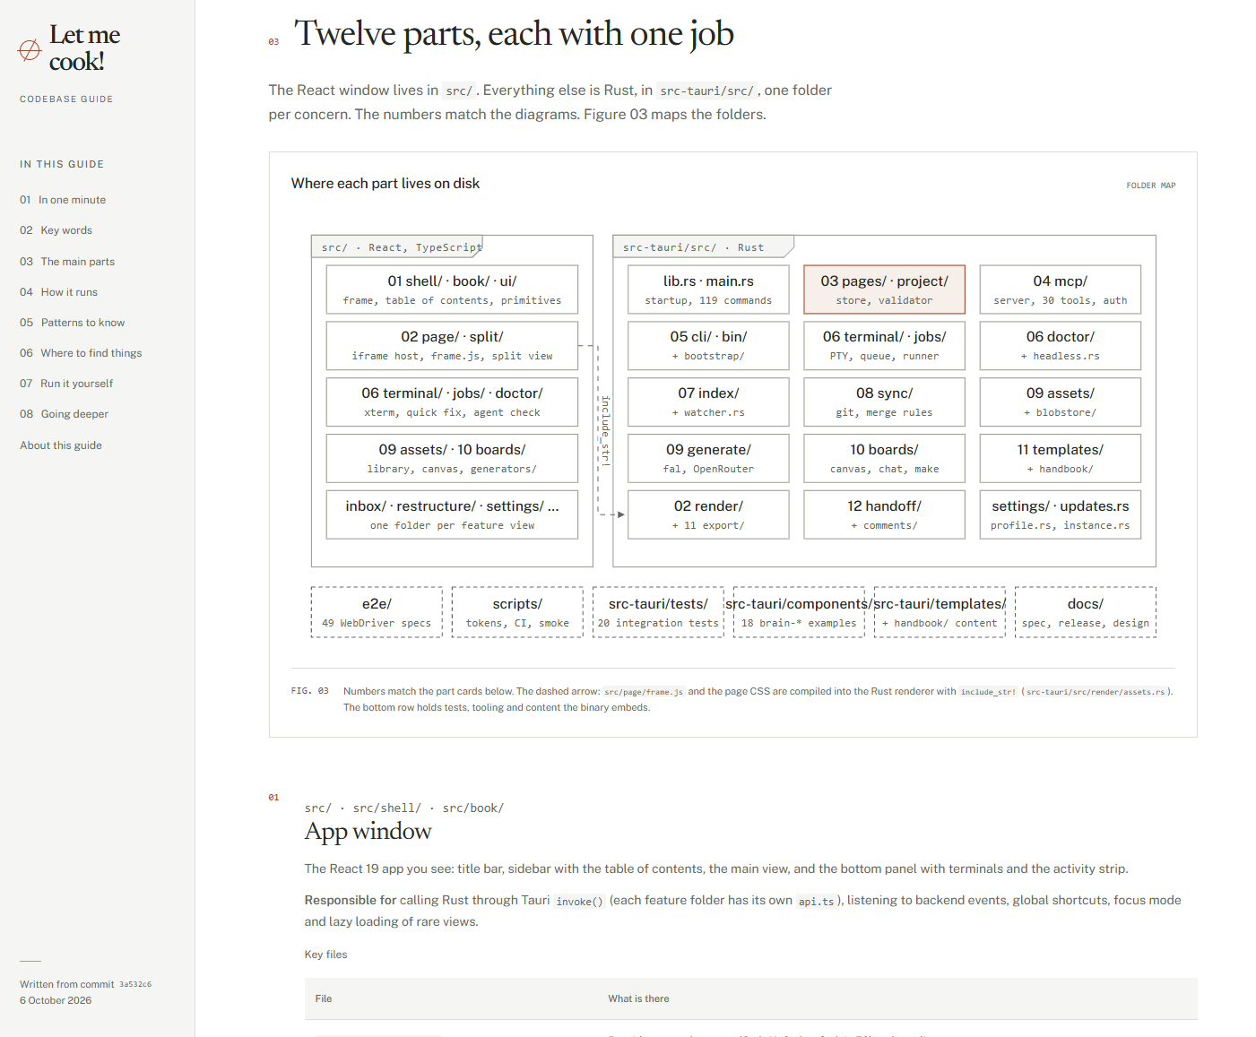Select the docs/ dashed folder box
Image resolution: width=1256 pixels, height=1037 pixels.
click(x=1085, y=612)
